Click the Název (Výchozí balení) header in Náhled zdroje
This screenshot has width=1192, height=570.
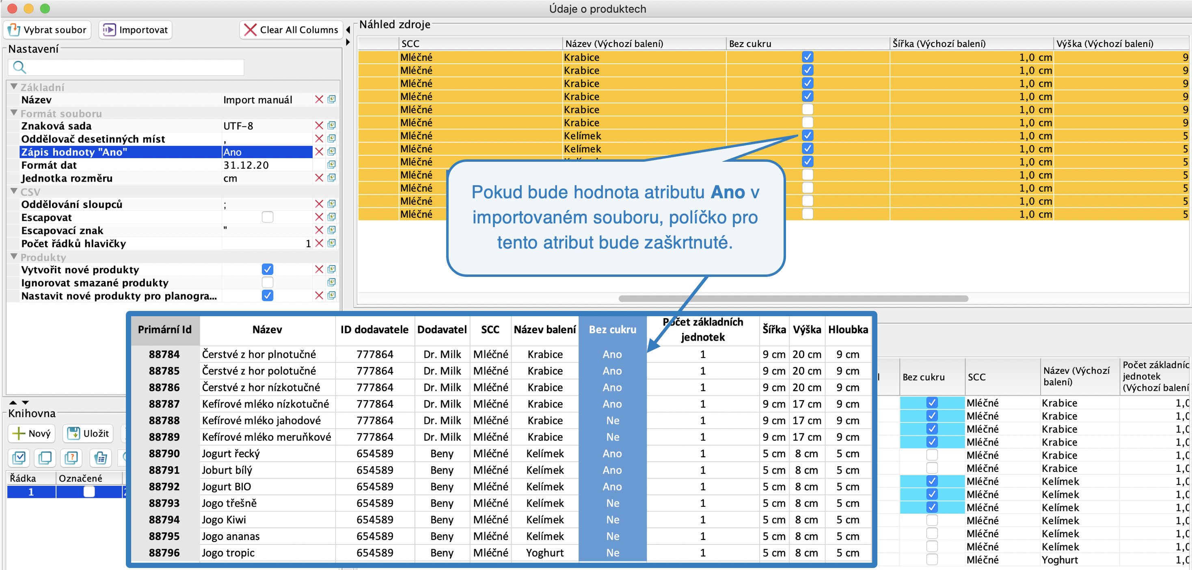pos(644,43)
